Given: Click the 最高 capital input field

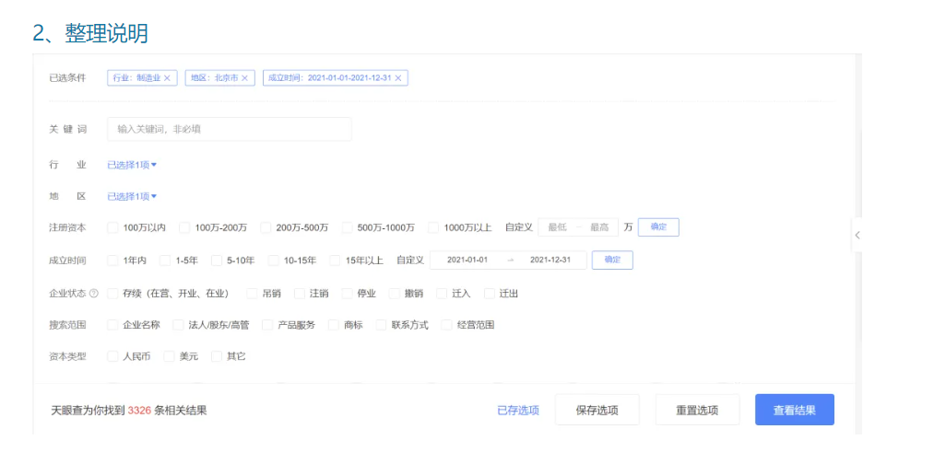Looking at the screenshot, I should click(599, 227).
